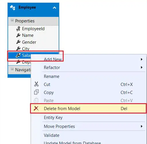Click the EmployeeId primary key icon
Viewport: 147px width, 144px height.
pos(18,29)
